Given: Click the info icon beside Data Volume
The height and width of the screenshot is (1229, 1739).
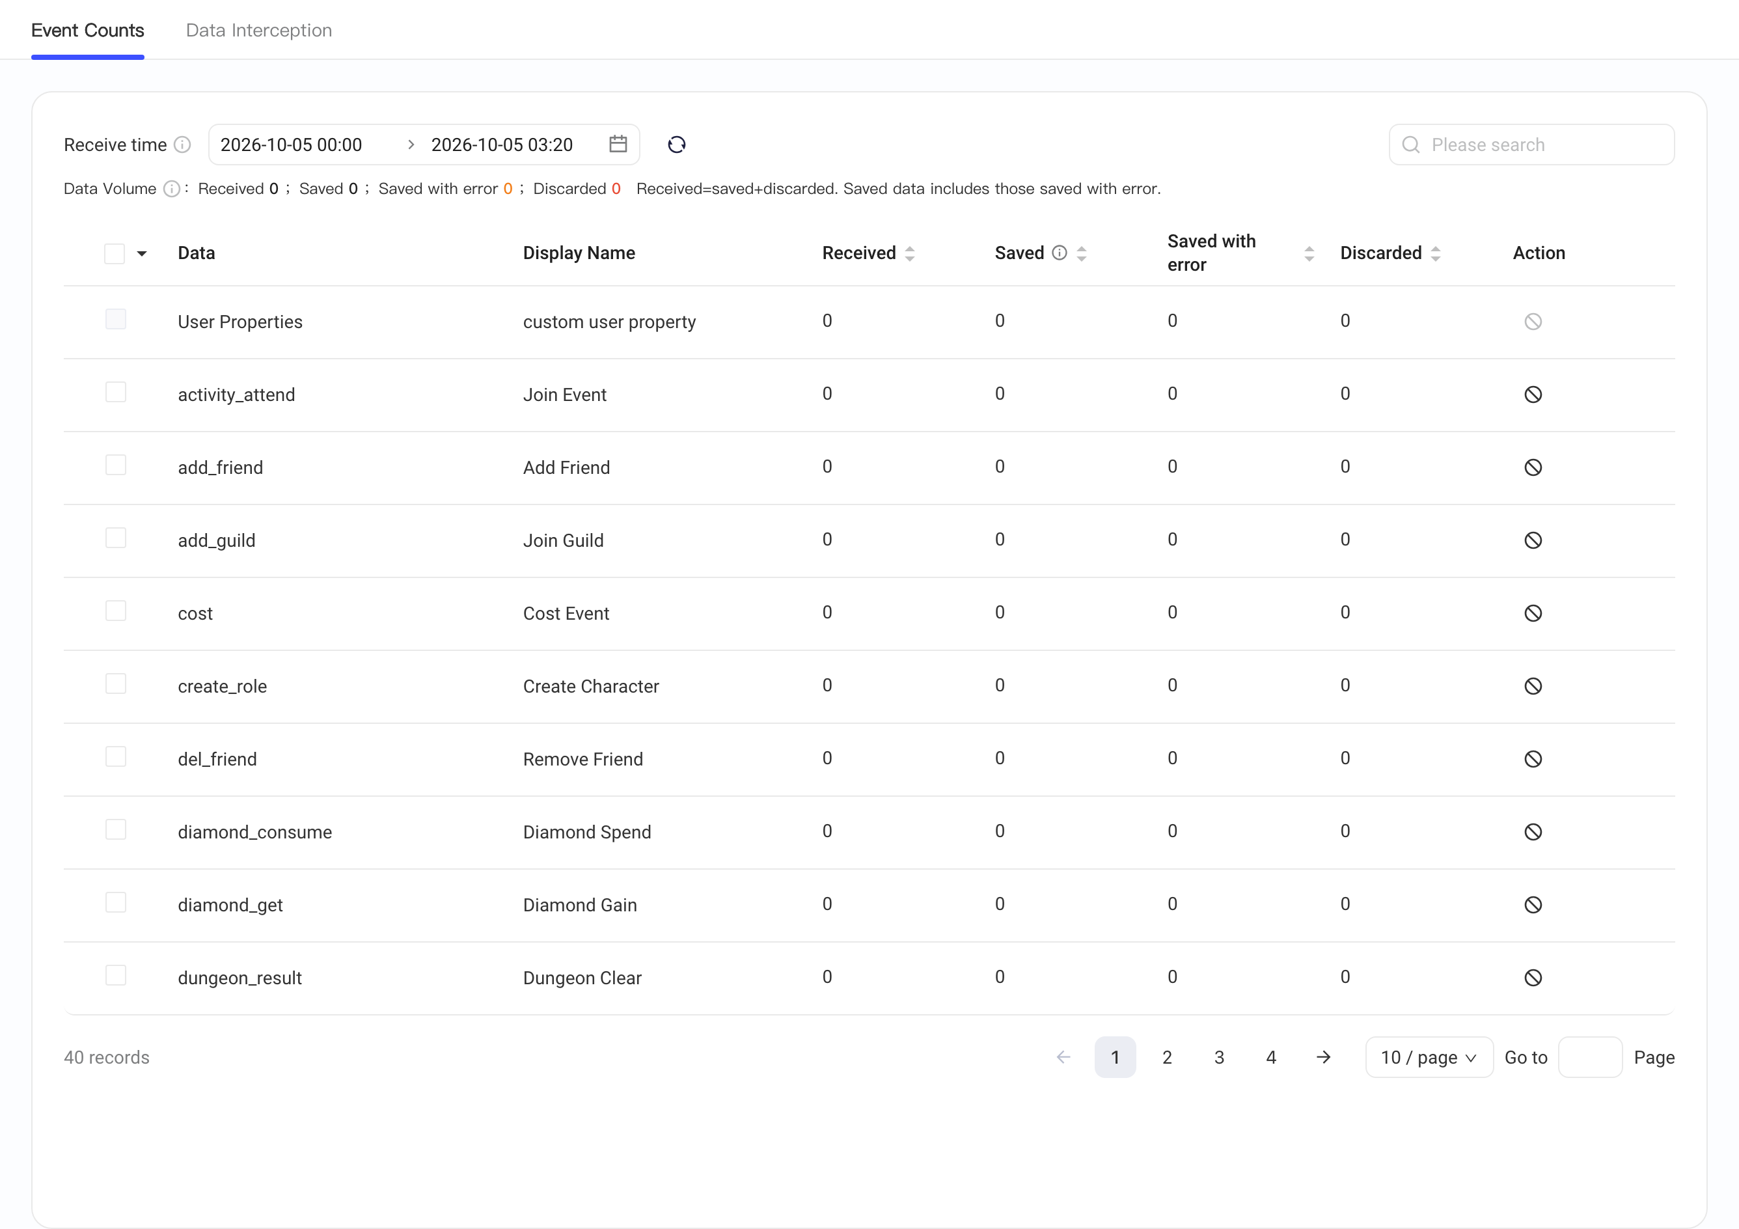Looking at the screenshot, I should [172, 189].
